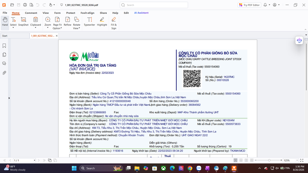Go to the first page
Image resolution: width=308 pixels, height=173 pixels.
click(x=5, y=160)
